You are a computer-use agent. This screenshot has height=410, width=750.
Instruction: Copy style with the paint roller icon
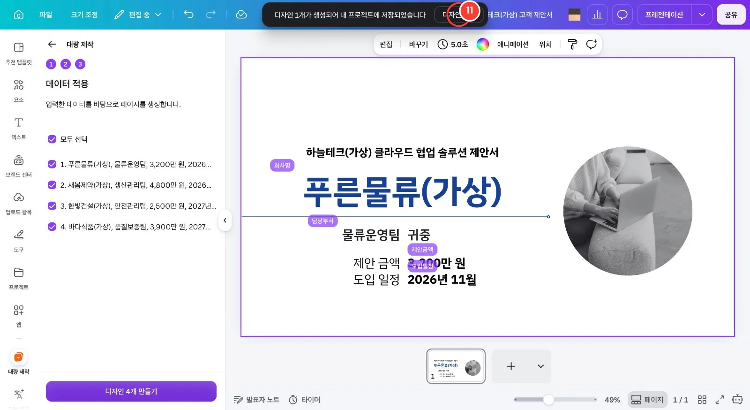click(x=572, y=44)
